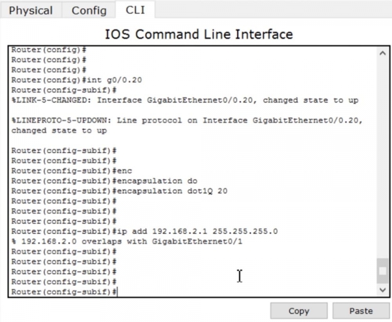This screenshot has height=322, width=392.
Task: Switch to the Physical tab
Action: (x=31, y=10)
